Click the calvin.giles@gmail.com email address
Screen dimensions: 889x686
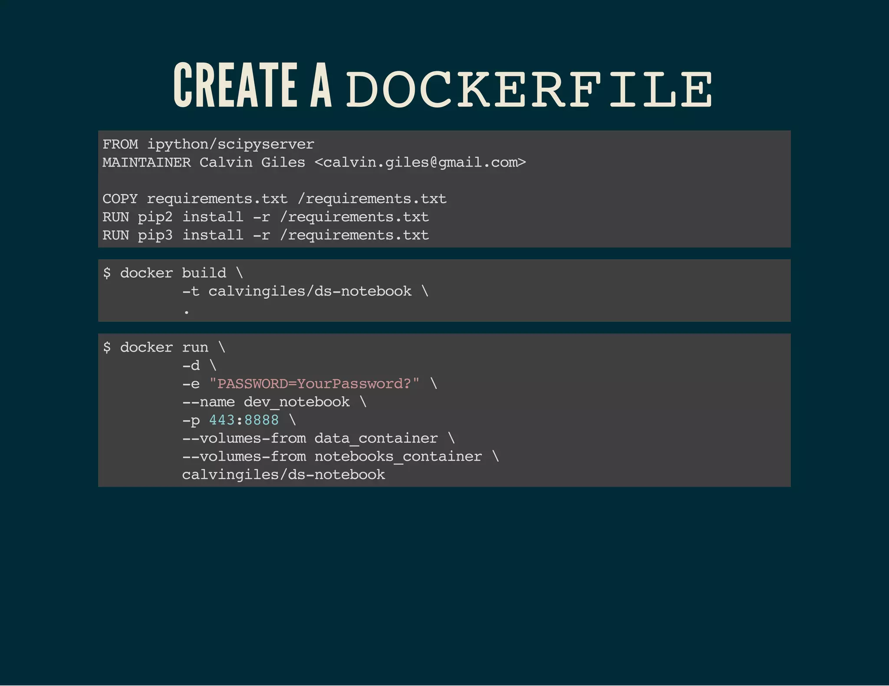point(420,162)
